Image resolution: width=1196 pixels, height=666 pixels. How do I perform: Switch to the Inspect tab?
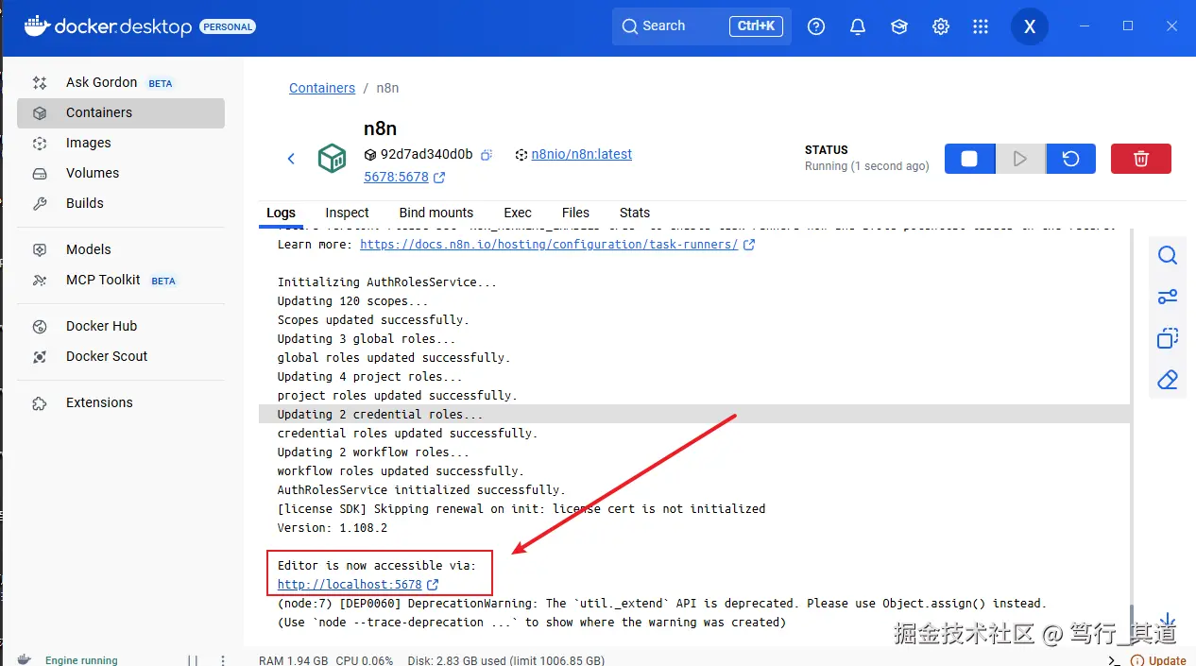(x=347, y=213)
